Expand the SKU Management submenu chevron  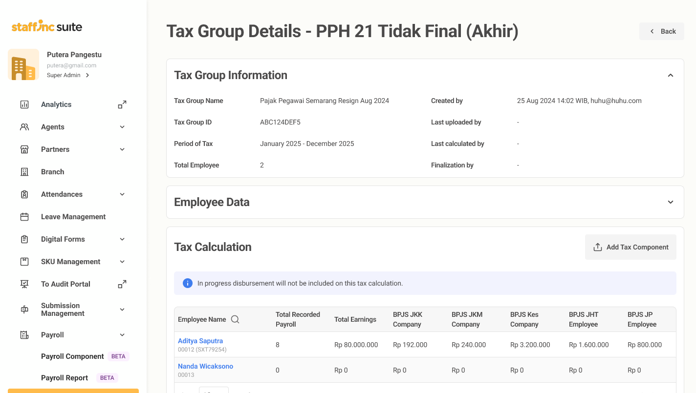coord(122,262)
